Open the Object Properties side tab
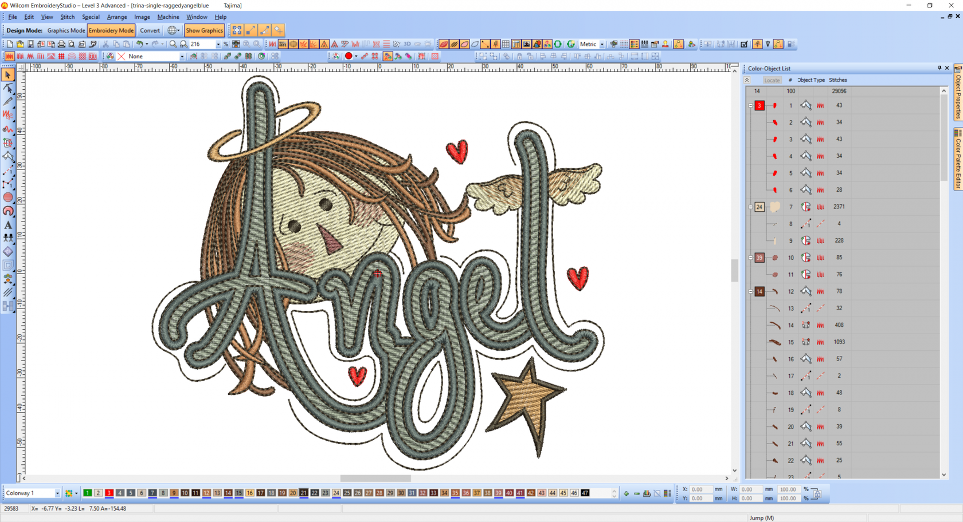Screen dimensions: 963x522 coord(958,92)
